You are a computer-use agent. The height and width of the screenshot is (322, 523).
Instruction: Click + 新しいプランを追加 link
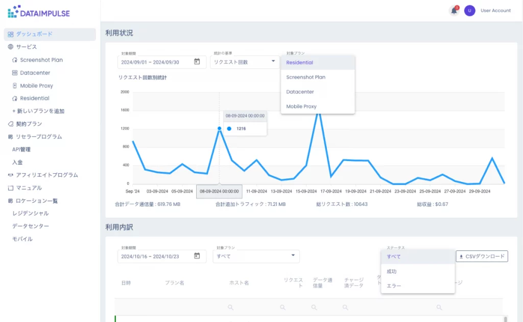pos(38,111)
